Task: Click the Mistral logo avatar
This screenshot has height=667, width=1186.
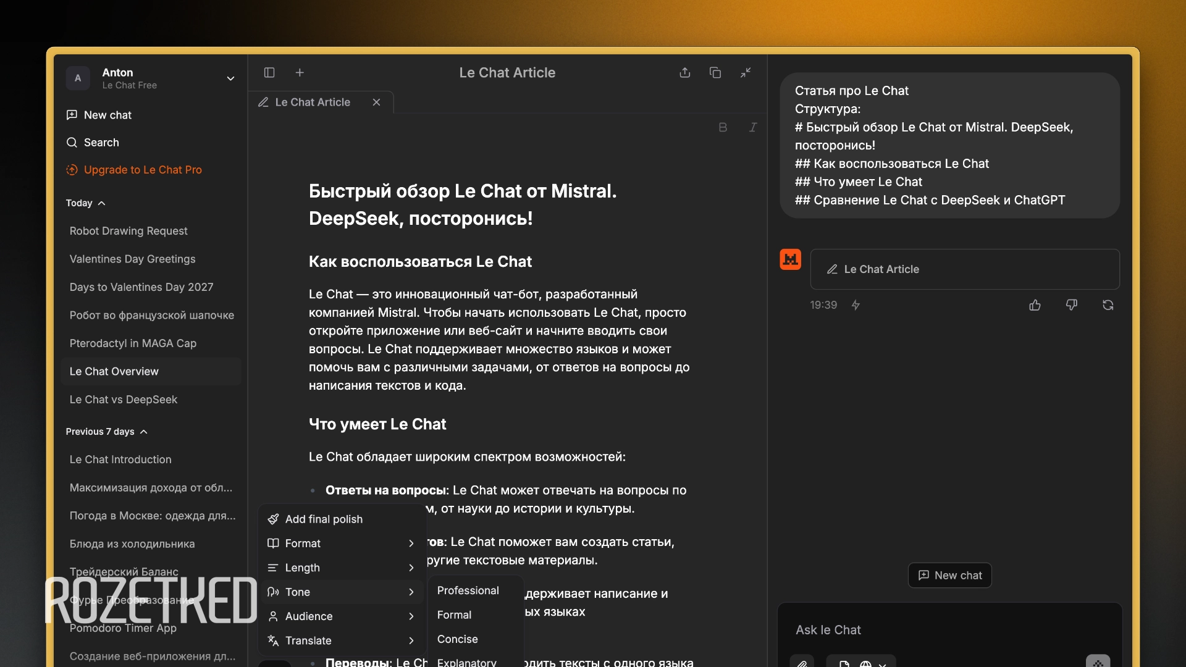Action: click(790, 259)
